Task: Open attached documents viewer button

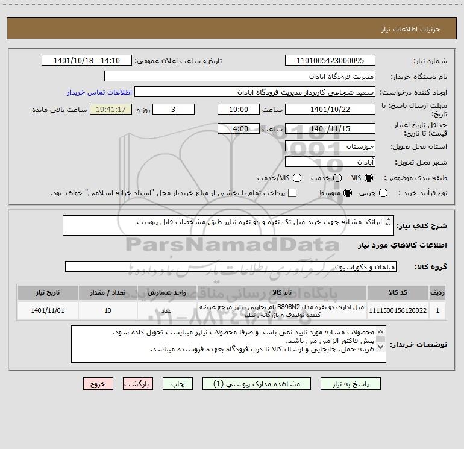Action: point(257,384)
